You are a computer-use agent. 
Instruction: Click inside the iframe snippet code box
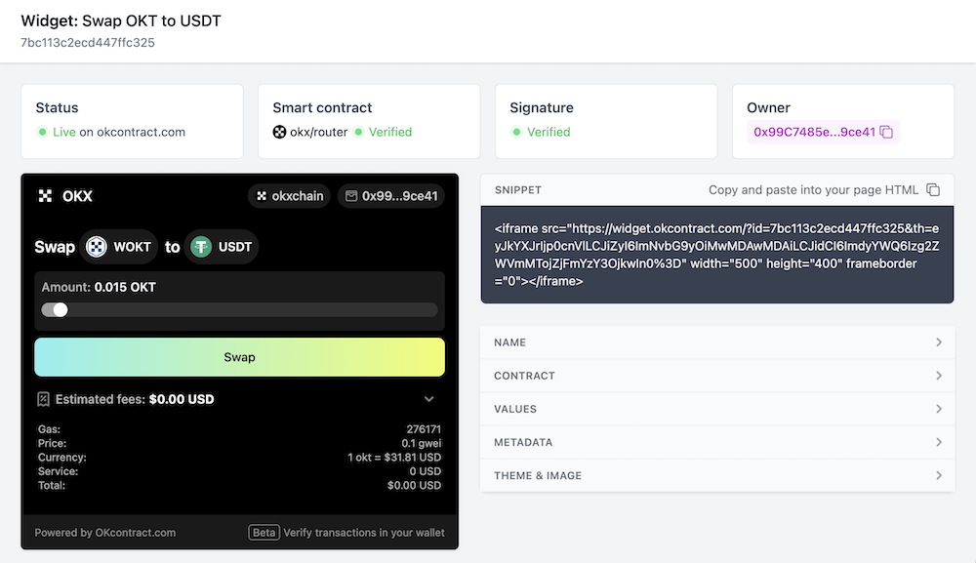pyautogui.click(x=717, y=255)
